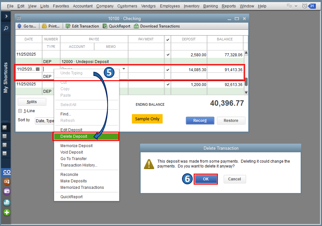
Task: Toggle cleared checkmark for the 2,580.00 deposit
Action: (x=168, y=55)
